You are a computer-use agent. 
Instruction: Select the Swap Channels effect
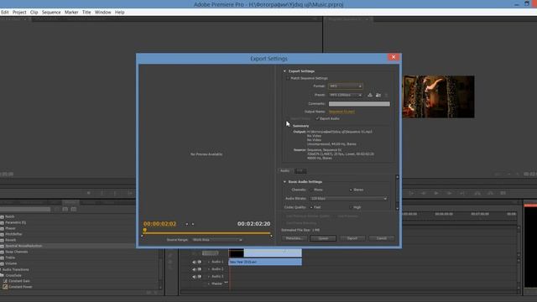(x=17, y=252)
